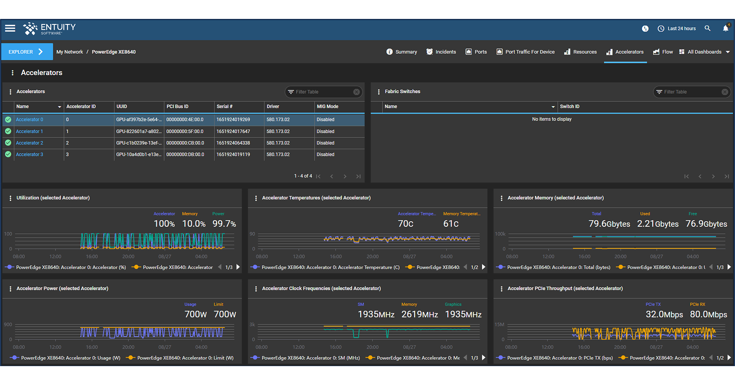
Task: Open the Flow dashboard
Action: 663,52
